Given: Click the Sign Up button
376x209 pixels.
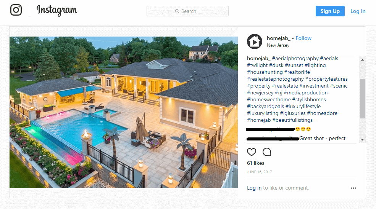Looking at the screenshot, I should pyautogui.click(x=330, y=11).
